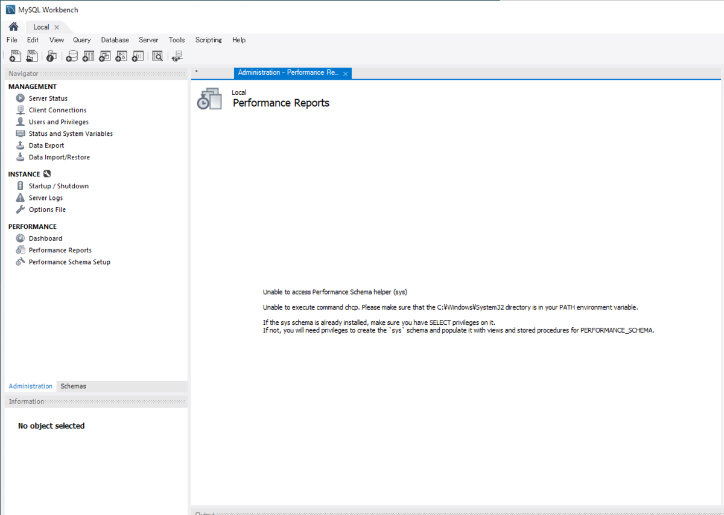Close the Local connection tab
Viewport: 724px width, 515px height.
57,27
